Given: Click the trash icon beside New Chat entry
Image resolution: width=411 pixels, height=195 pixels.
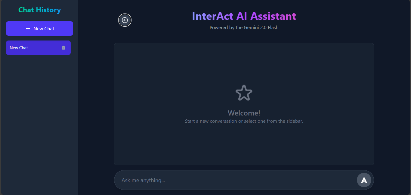Looking at the screenshot, I should (x=63, y=47).
